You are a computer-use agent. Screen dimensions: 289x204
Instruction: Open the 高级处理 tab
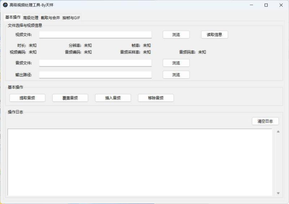31,18
